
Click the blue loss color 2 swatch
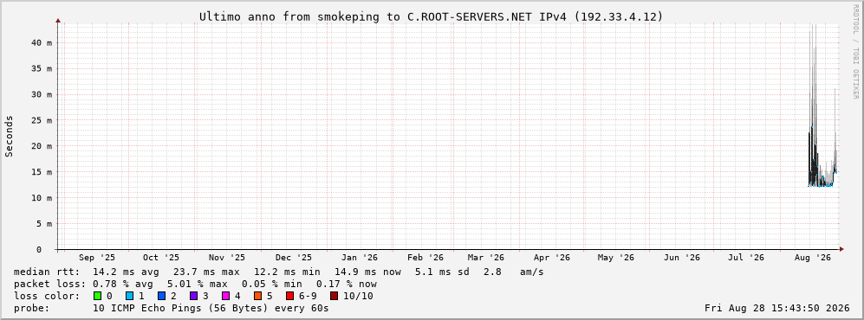[x=161, y=297]
